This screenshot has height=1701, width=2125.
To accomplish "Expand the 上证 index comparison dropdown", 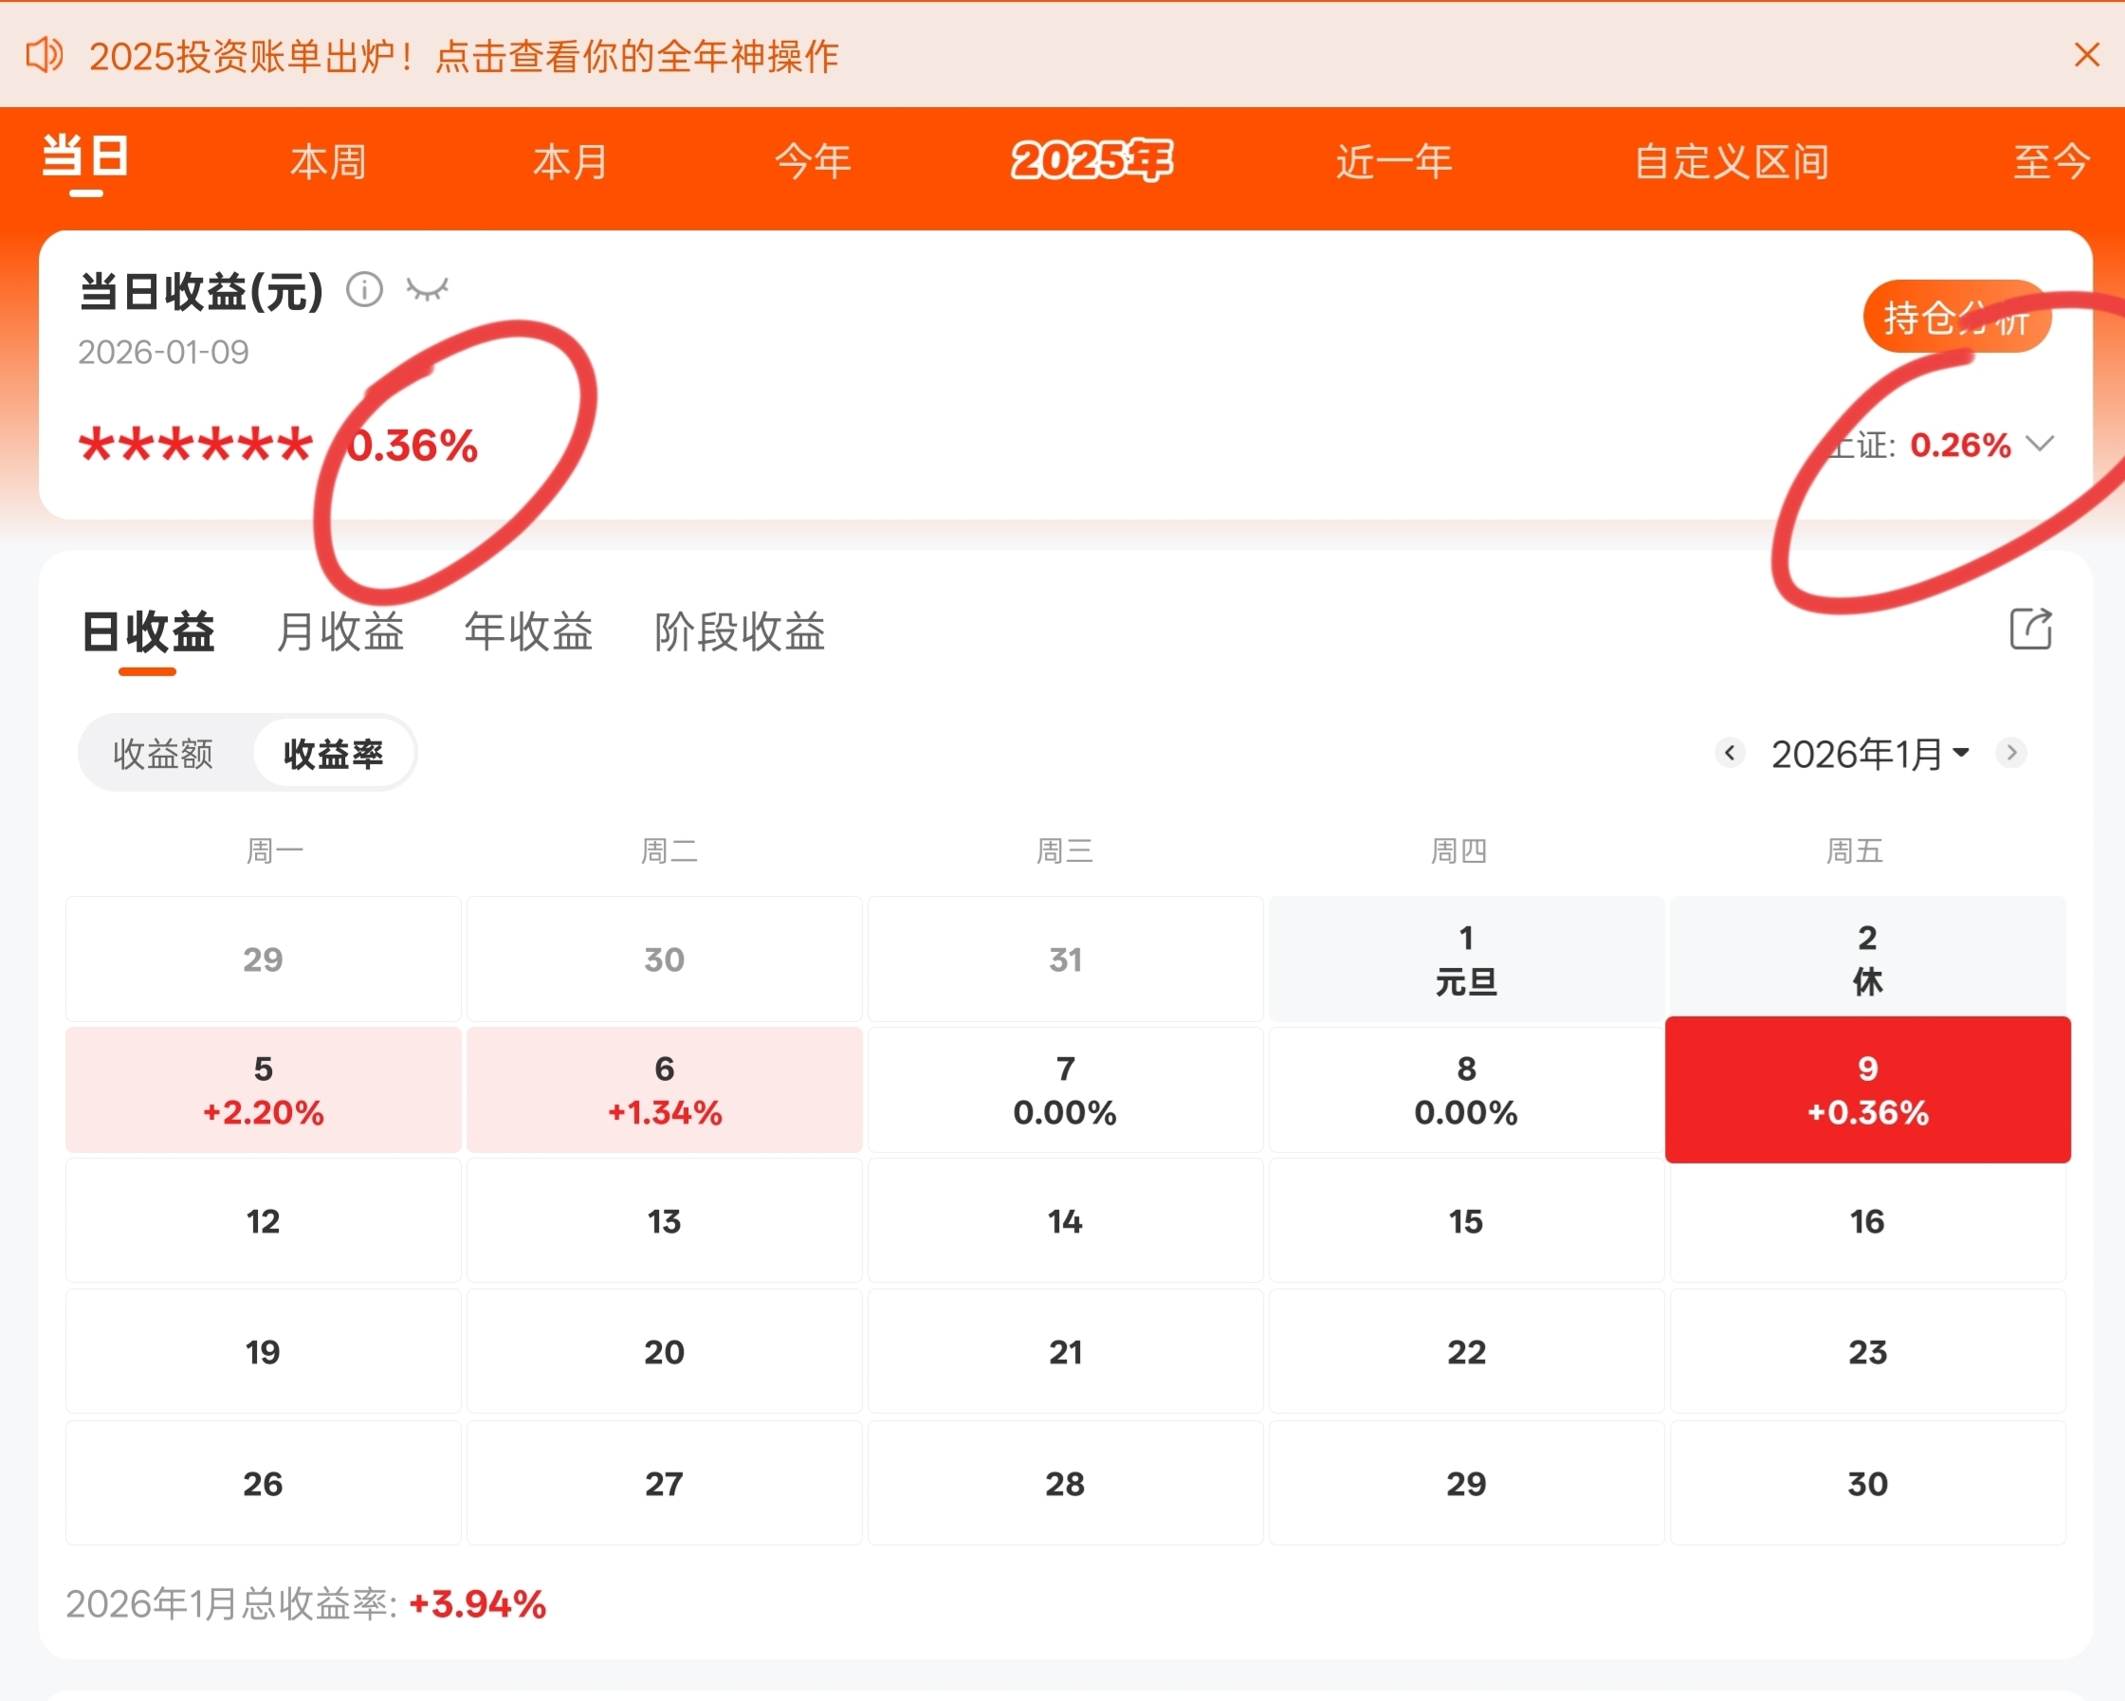I will [x=2040, y=445].
